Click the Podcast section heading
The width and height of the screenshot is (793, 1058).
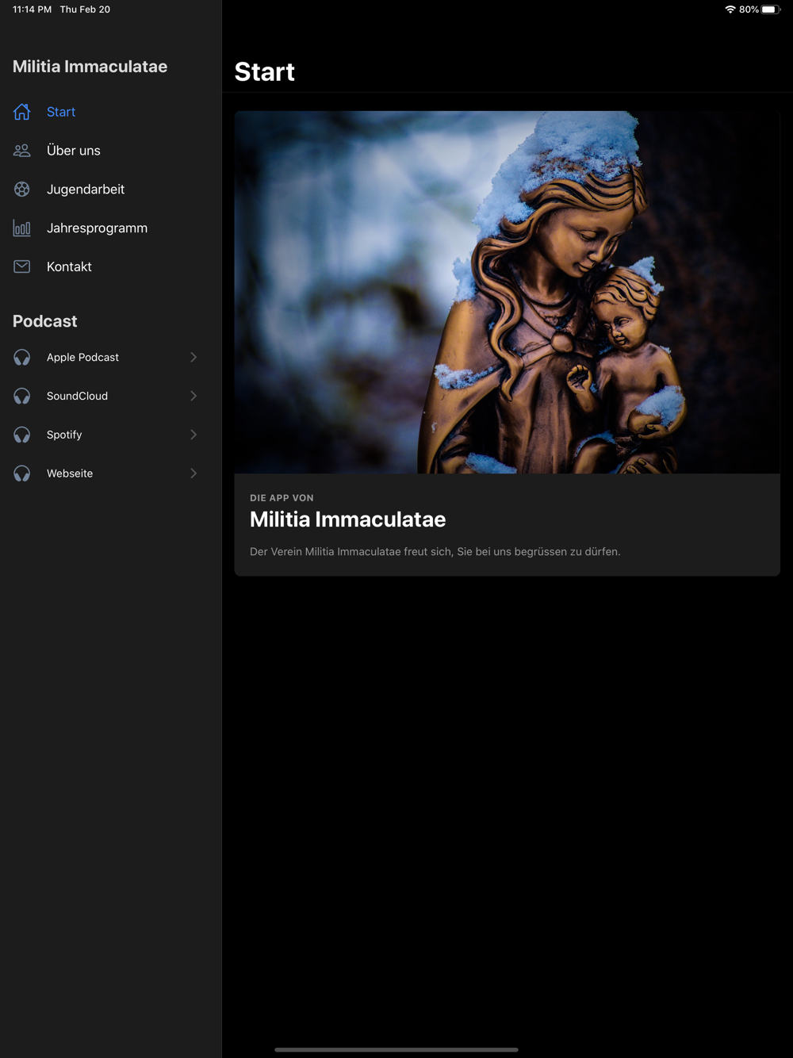(x=44, y=321)
